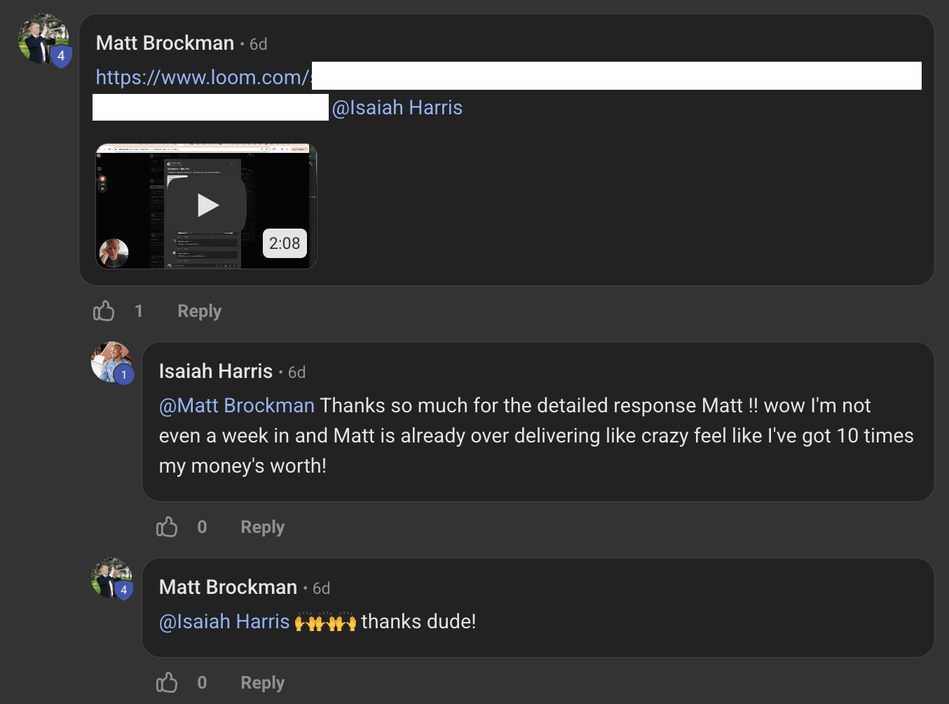
Task: Play the embedded Loom video
Action: point(207,205)
